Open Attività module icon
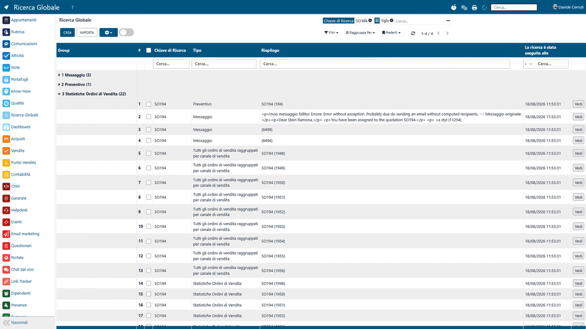Image resolution: width=586 pixels, height=329 pixels. pyautogui.click(x=6, y=56)
